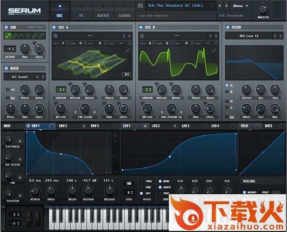Screen dimensions: 287x232
Task: Change OSC A unison voices stepper
Action: [x=61, y=90]
